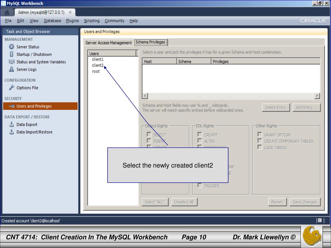Open Status and System Variables
The width and height of the screenshot is (331, 248).
pos(41,62)
